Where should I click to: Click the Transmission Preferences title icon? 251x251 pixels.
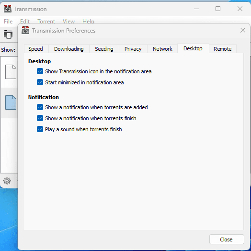tap(25, 30)
